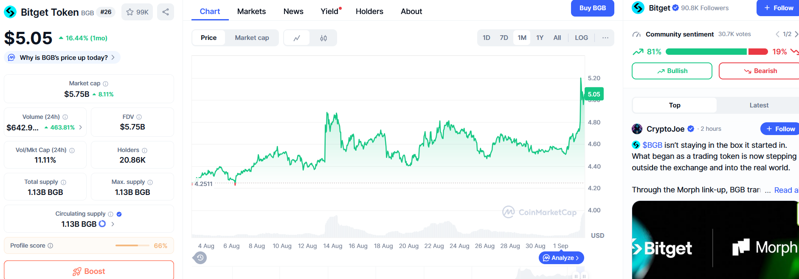Click the AI icon beside 'Why is BGB's price up today?'
Image resolution: width=799 pixels, height=279 pixels.
click(x=11, y=57)
